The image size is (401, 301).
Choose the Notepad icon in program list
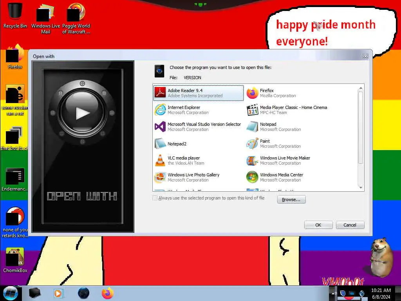(253, 127)
